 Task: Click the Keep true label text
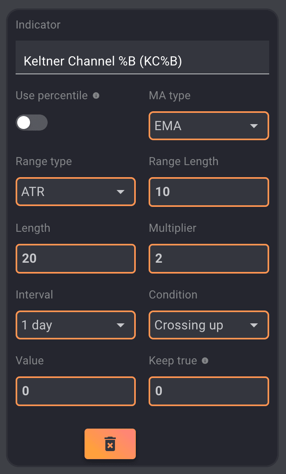(x=173, y=361)
